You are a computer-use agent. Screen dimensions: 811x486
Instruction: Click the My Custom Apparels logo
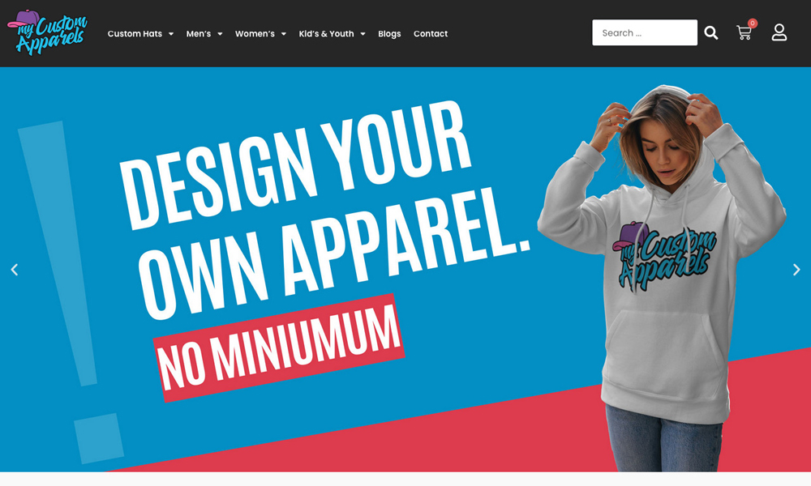pos(47,32)
